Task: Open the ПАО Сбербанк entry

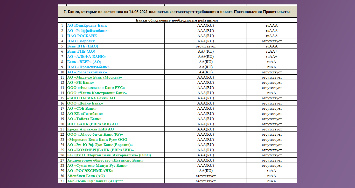Action: 81,41
